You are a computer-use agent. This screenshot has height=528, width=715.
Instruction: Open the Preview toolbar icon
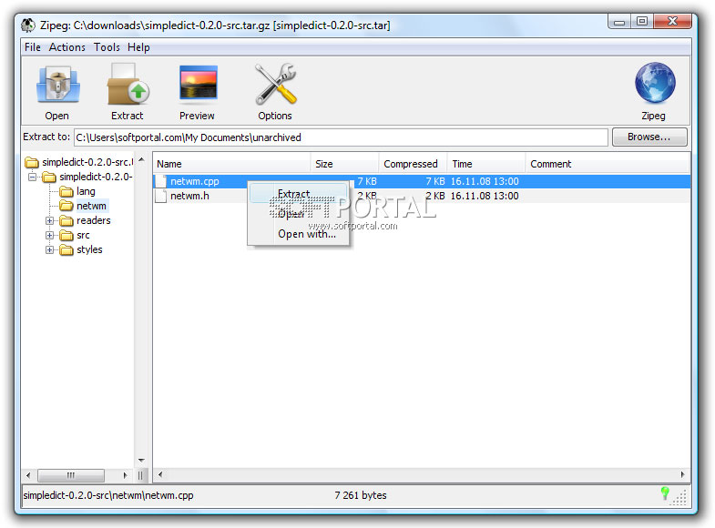198,83
